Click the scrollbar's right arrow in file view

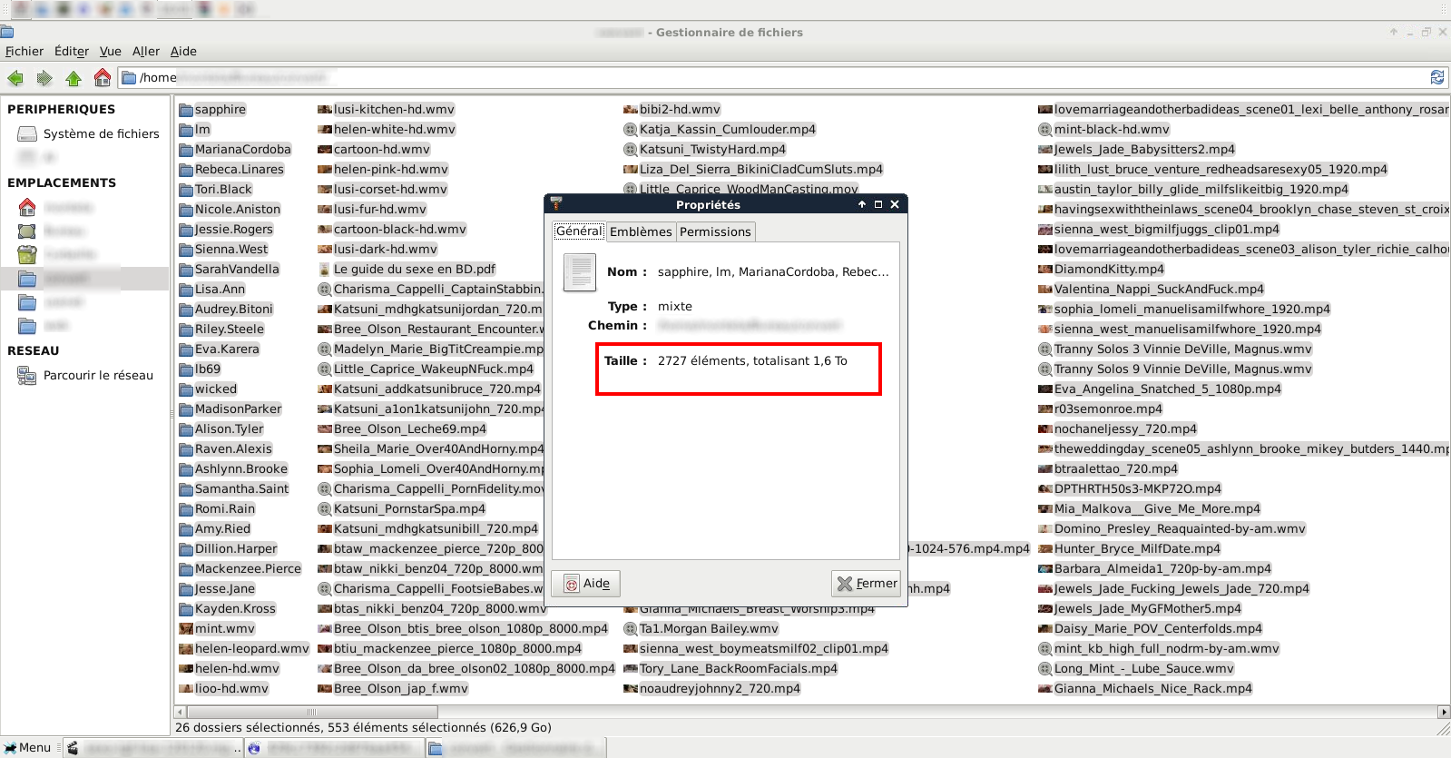click(1444, 713)
